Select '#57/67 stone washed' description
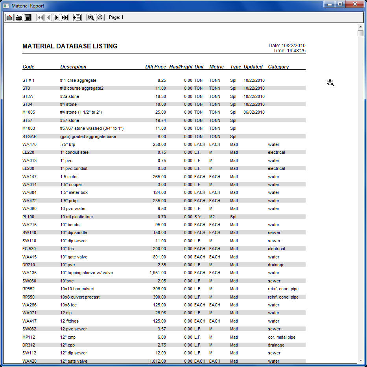 click(92, 129)
